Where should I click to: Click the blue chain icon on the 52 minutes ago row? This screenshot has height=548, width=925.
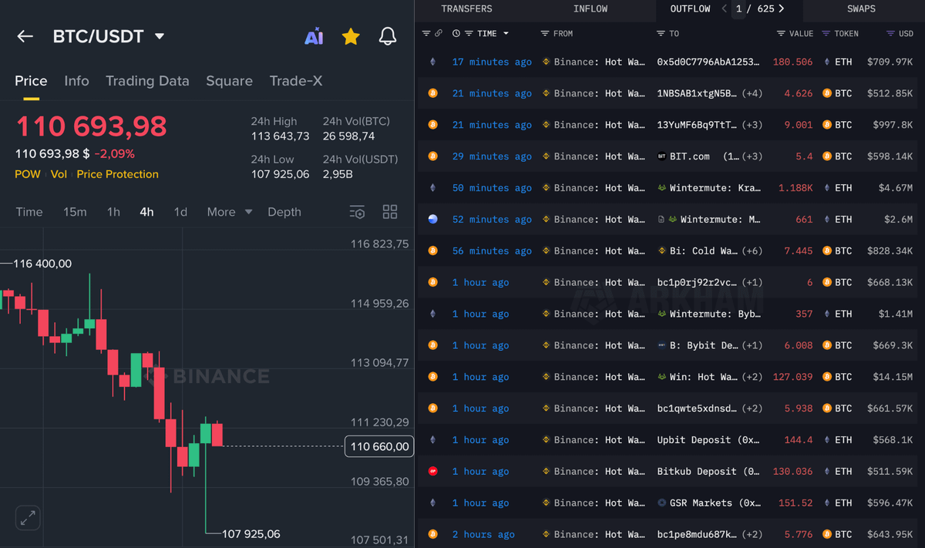click(432, 220)
